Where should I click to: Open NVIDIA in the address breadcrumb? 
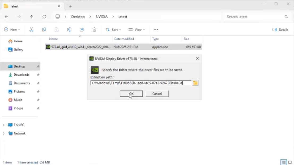tap(102, 17)
